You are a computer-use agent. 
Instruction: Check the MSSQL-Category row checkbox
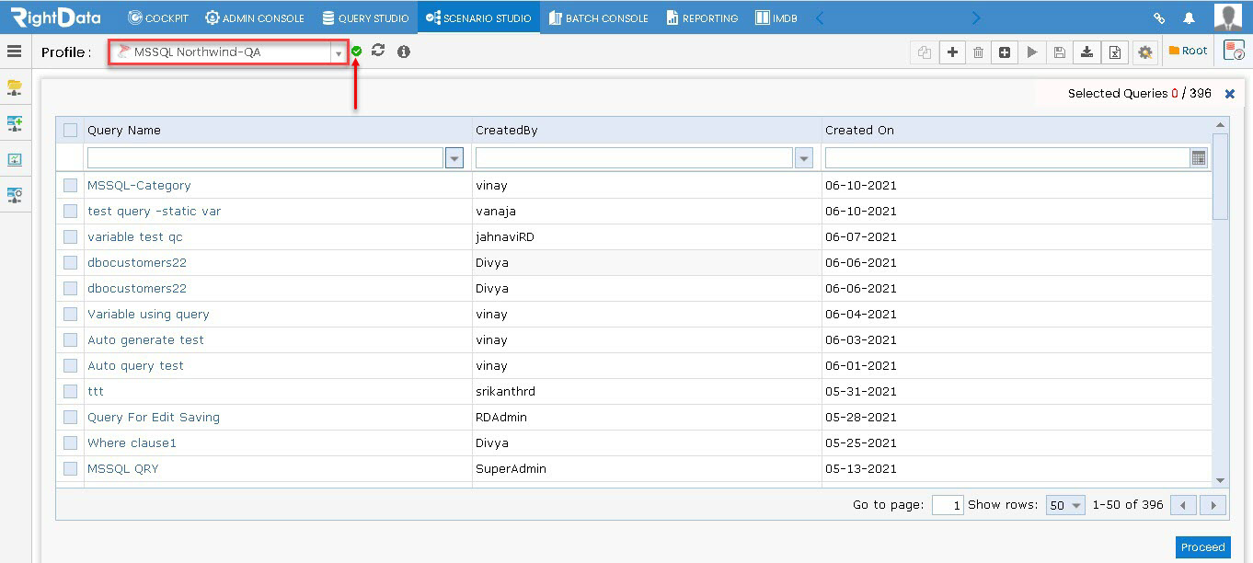70,185
